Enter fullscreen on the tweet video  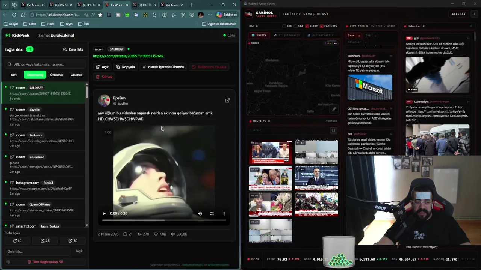pyautogui.click(x=212, y=213)
